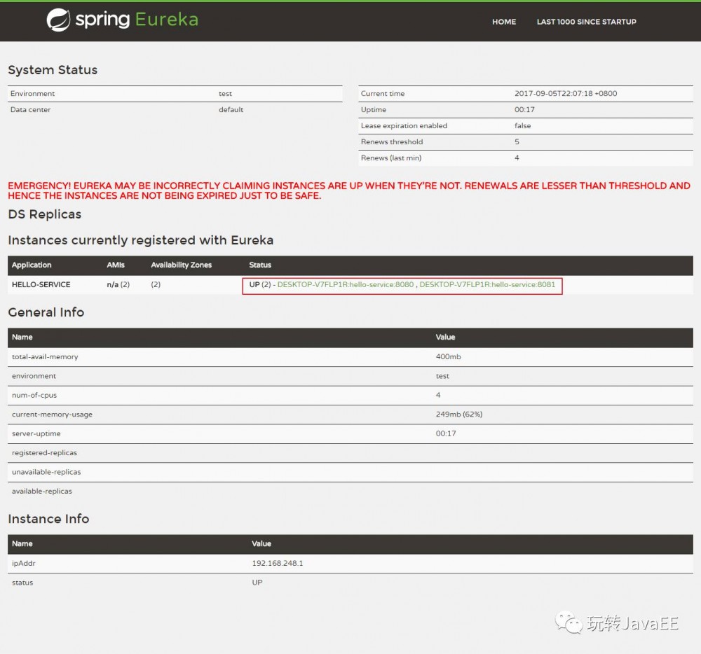
Task: Click the DS Replicas heading
Action: coord(45,214)
